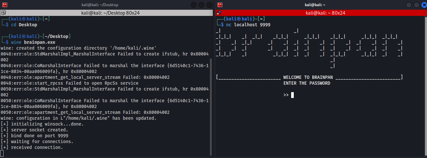Viewport: 427px width, 158px height.
Task: Click the 'kali@kali: ~/Desktop' window title
Action: (x=100, y=5)
